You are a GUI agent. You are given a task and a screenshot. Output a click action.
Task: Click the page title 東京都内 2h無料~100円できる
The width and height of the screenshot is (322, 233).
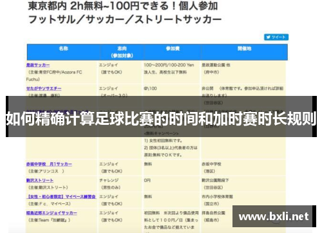[123, 6]
